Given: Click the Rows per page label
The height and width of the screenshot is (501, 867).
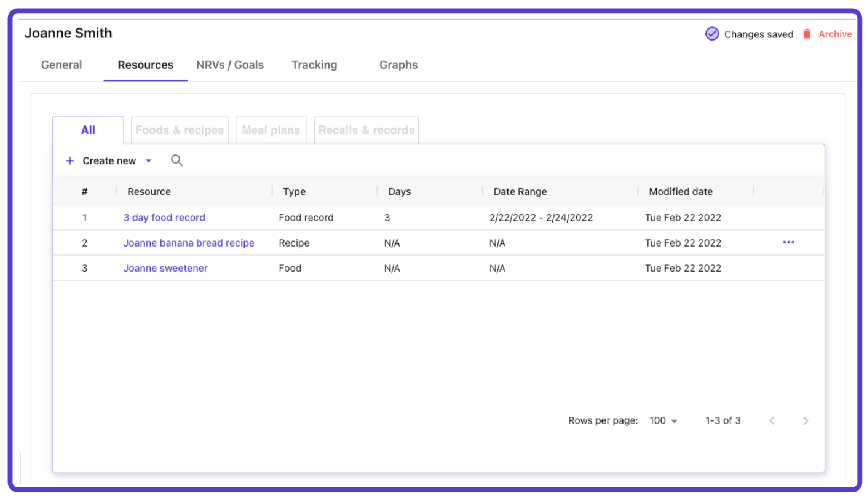Looking at the screenshot, I should click(x=603, y=421).
